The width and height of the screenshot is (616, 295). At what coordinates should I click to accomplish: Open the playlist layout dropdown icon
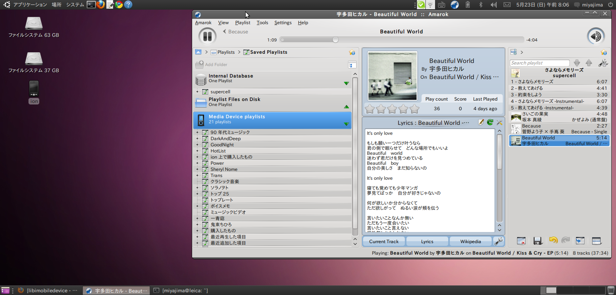tap(597, 241)
